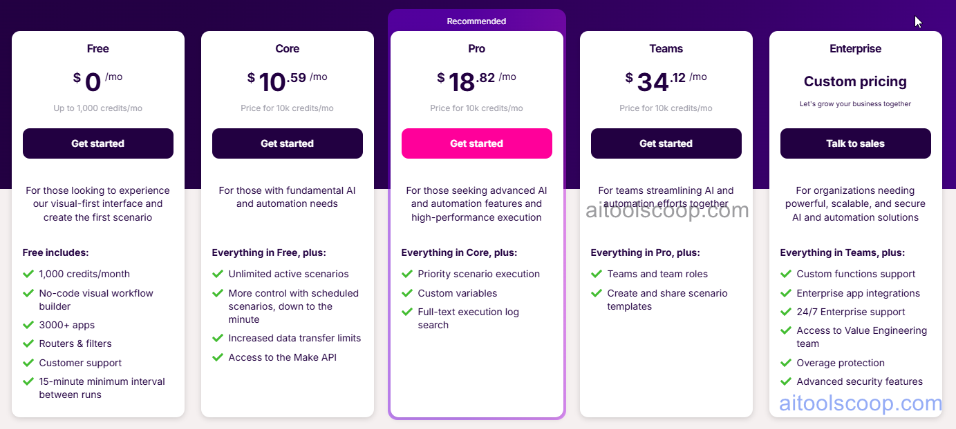The width and height of the screenshot is (956, 429).
Task: Click the checkmark next to "Priority scenario execution"
Action: pyautogui.click(x=406, y=274)
